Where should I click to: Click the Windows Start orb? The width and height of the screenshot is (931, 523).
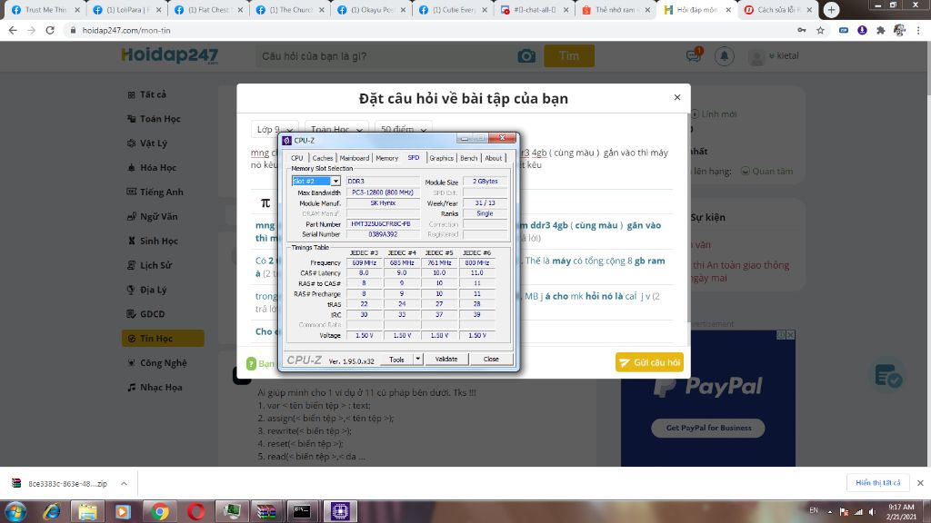[15, 511]
